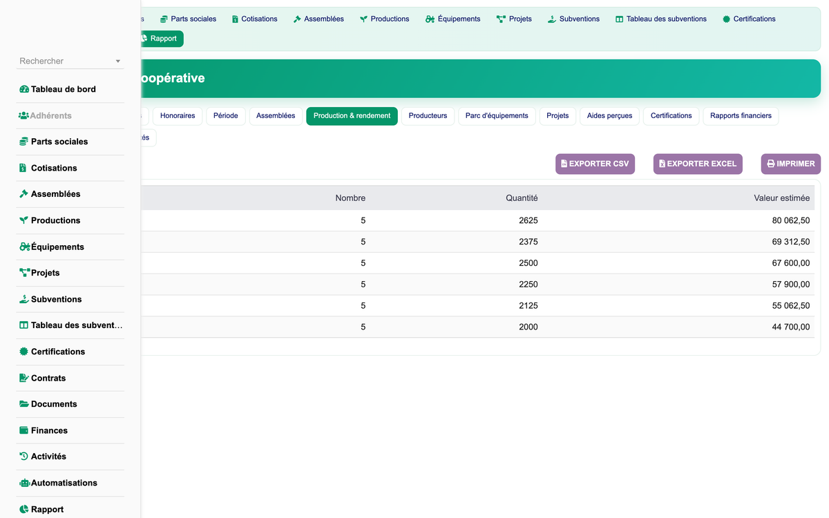Click the Équipements tractor icon in sidebar
Image resolution: width=829 pixels, height=518 pixels.
coord(25,247)
